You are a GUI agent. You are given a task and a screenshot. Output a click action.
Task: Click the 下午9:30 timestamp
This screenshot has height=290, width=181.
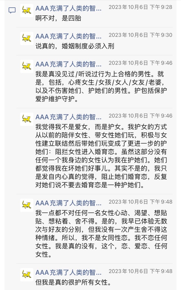140,35
